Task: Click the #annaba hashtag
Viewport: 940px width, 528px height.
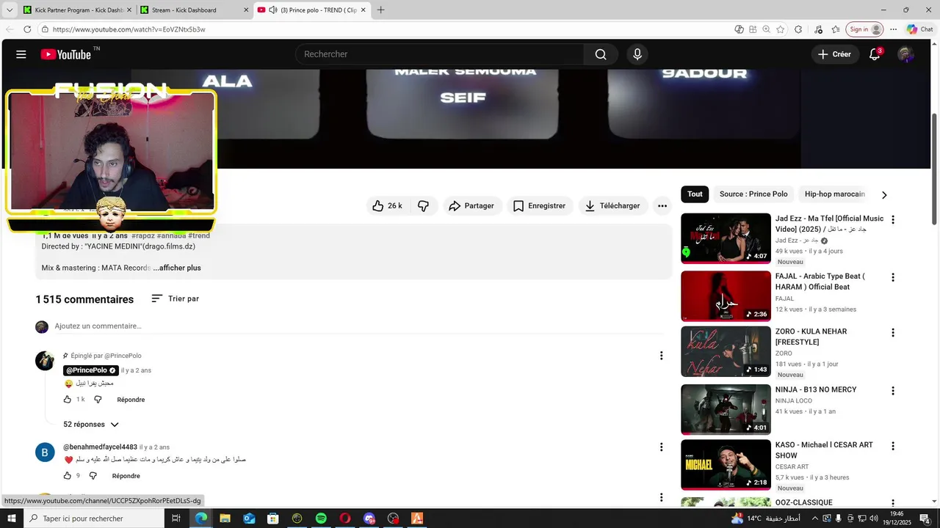Action: 171,236
